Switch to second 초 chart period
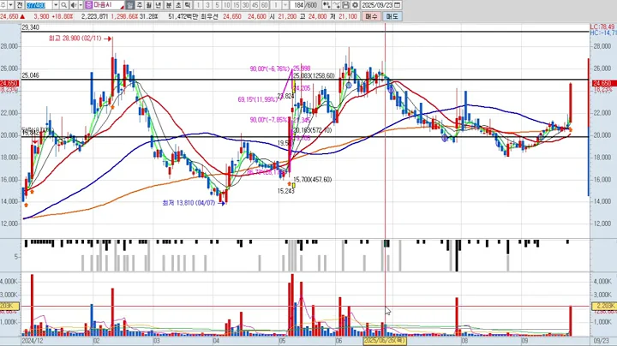The height and width of the screenshot is (346, 617). coord(178,5)
